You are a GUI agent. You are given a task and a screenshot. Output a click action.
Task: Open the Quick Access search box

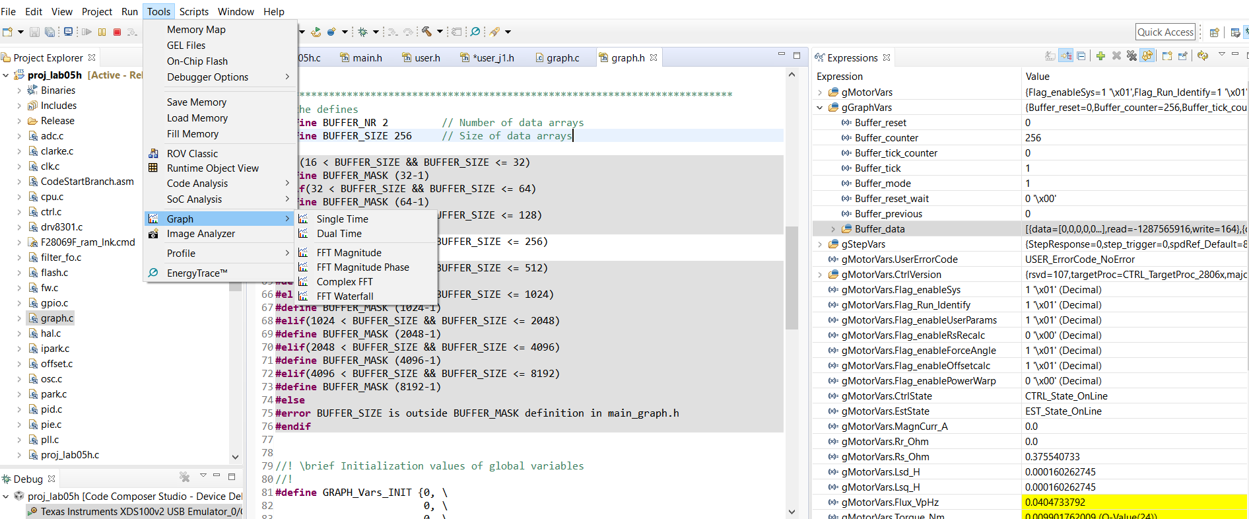[1165, 32]
